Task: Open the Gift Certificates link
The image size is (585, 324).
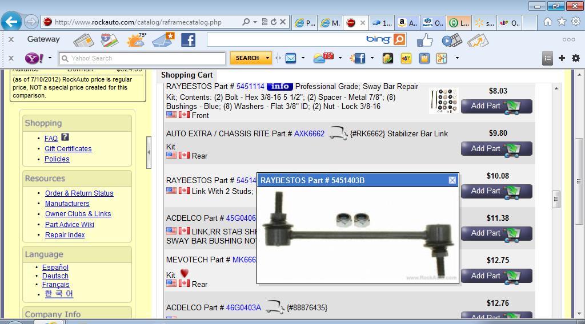Action: pos(68,148)
